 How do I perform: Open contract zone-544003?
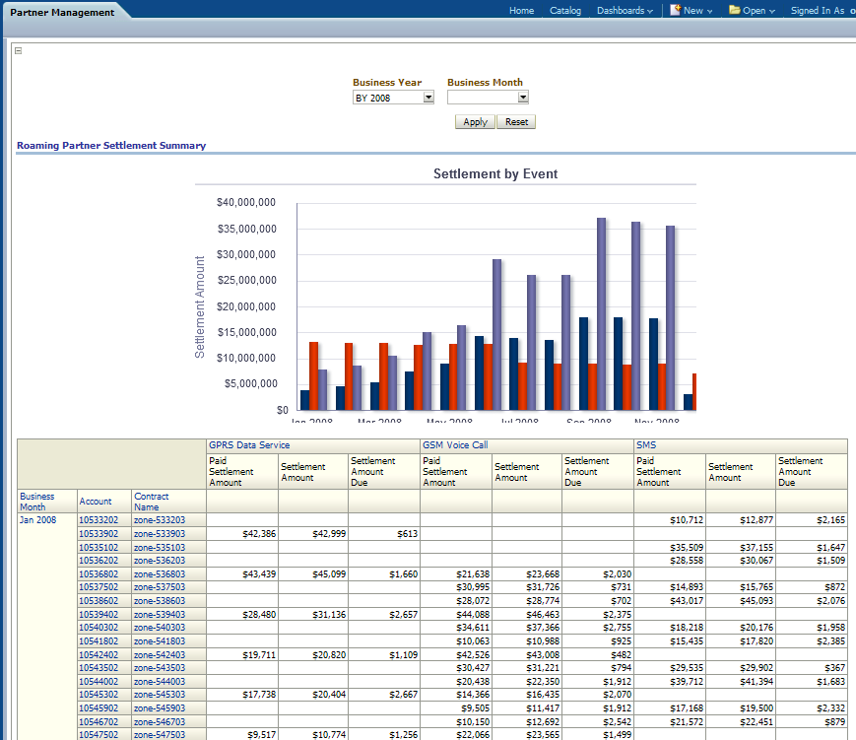160,682
